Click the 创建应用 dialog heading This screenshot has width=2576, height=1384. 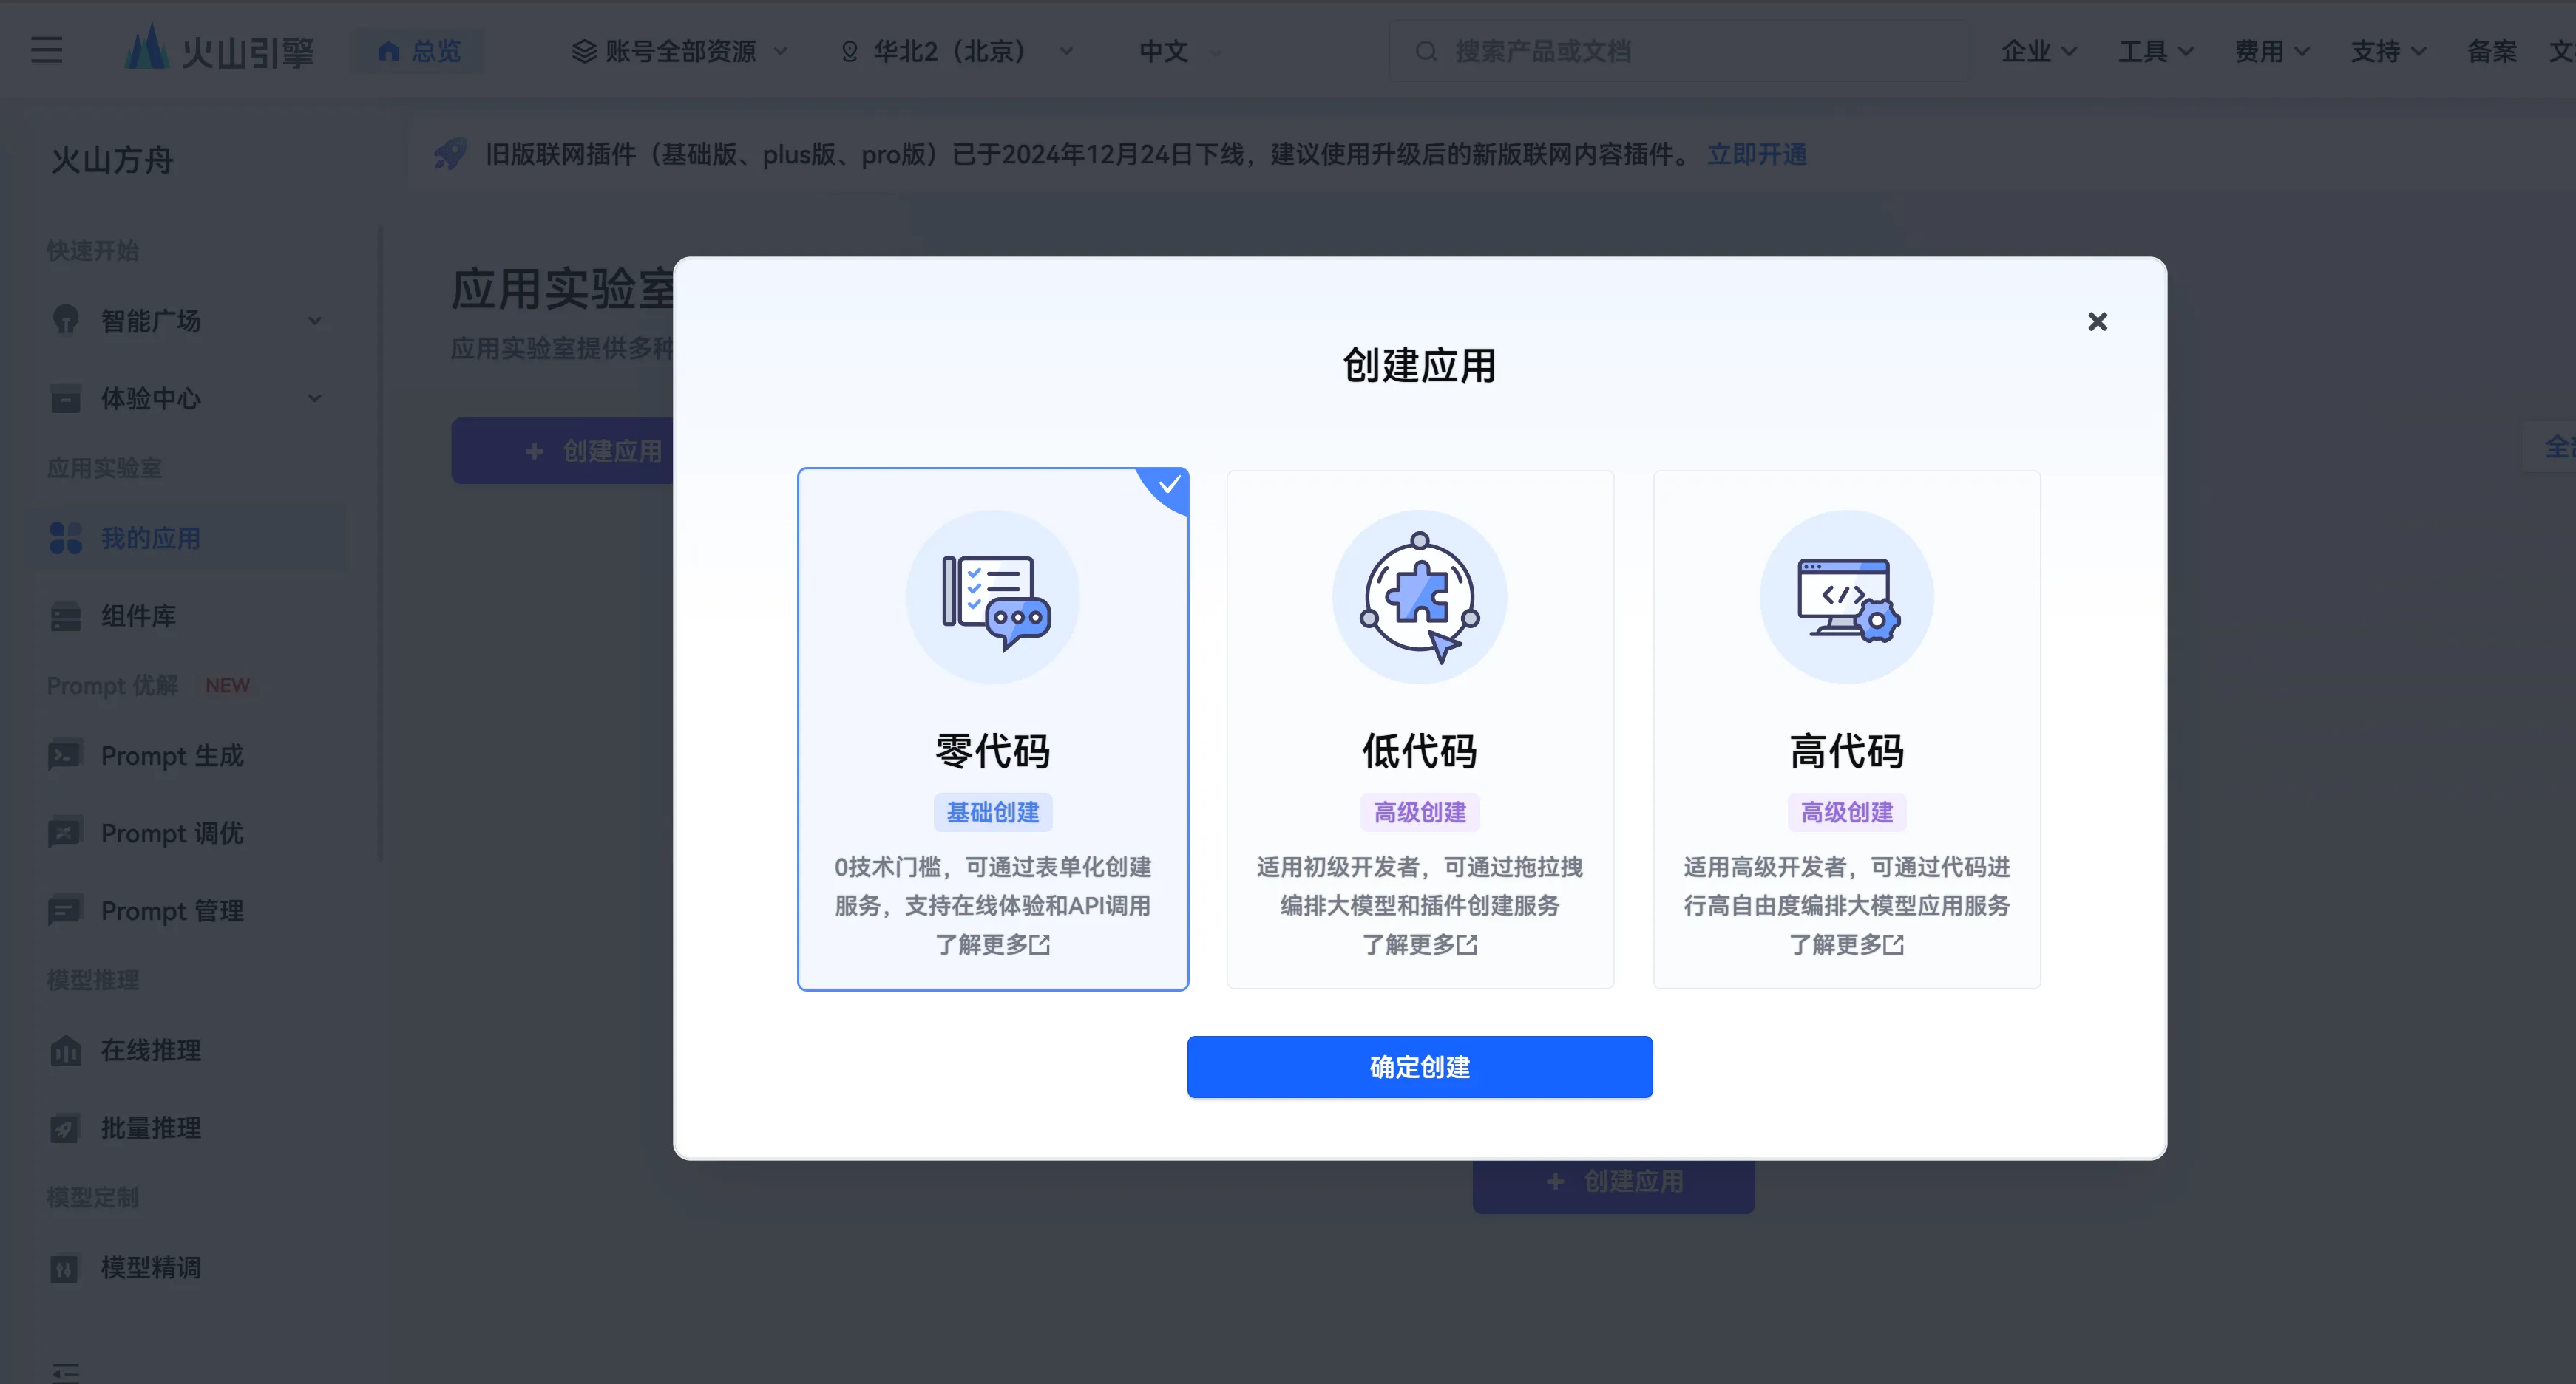pyautogui.click(x=1419, y=366)
